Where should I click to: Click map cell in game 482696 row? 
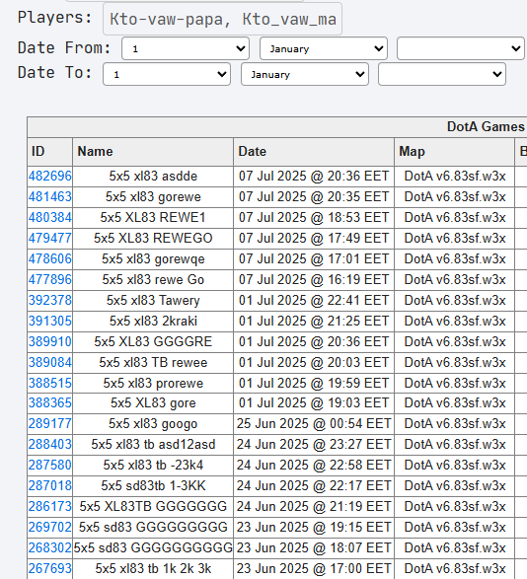[455, 177]
